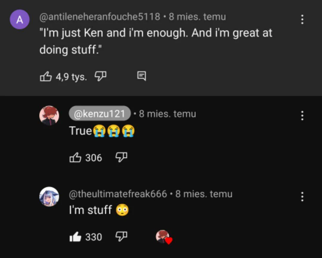
Task: Click the 4,9 tys. like count
Action: (x=72, y=77)
